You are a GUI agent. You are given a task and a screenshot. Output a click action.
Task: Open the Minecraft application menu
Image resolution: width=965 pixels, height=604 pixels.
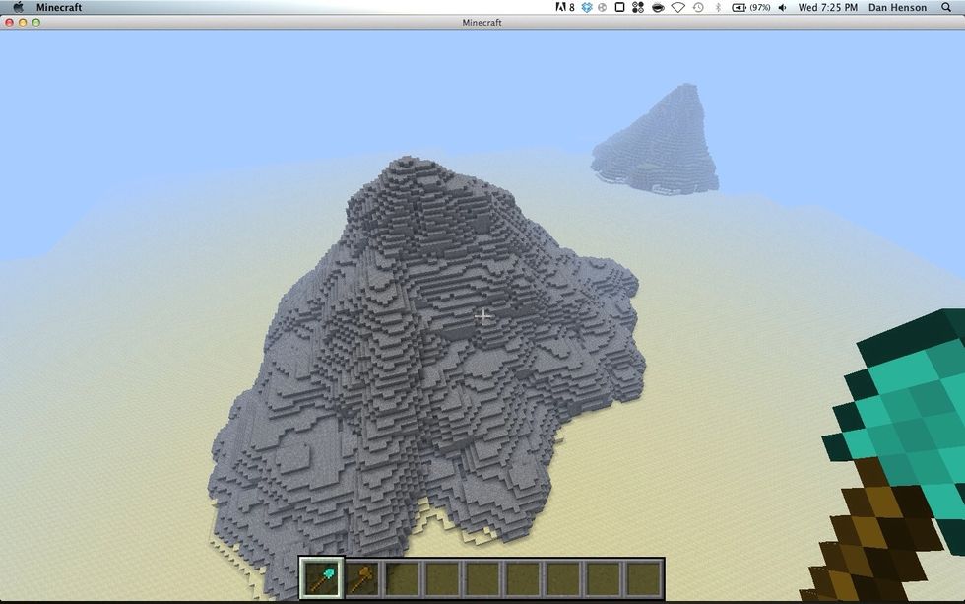[59, 7]
